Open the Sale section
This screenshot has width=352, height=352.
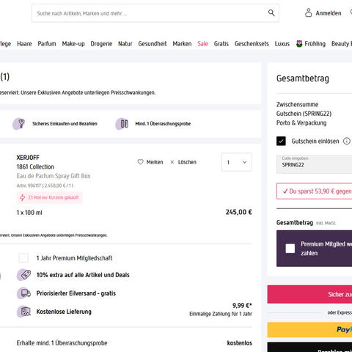[203, 44]
